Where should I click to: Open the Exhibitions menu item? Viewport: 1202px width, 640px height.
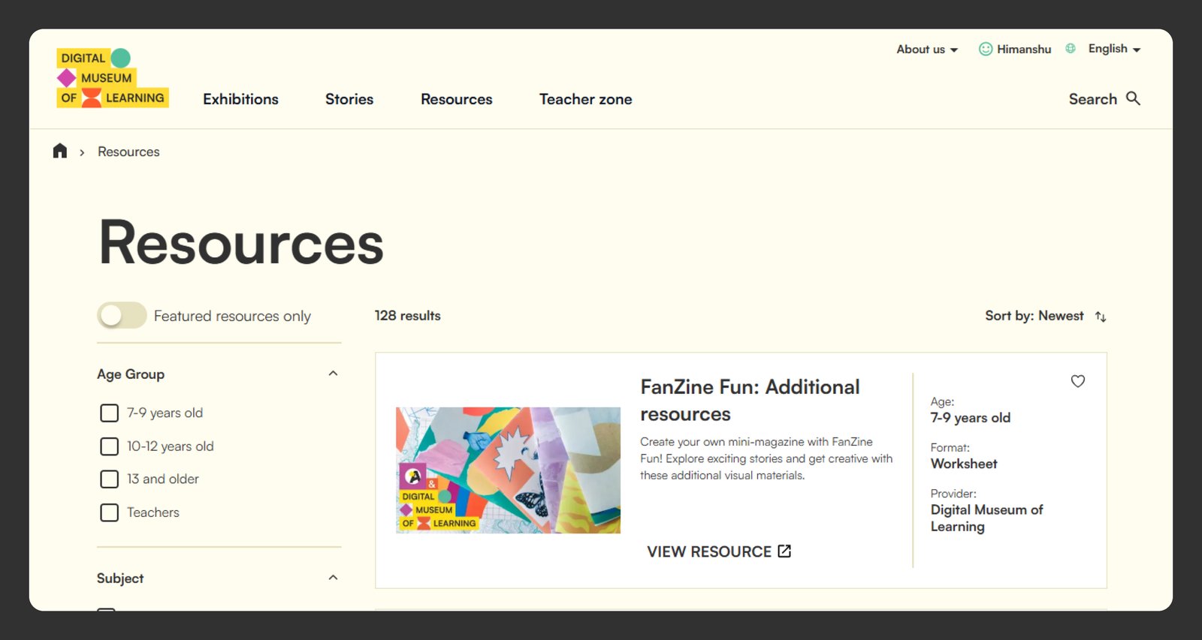click(x=240, y=99)
